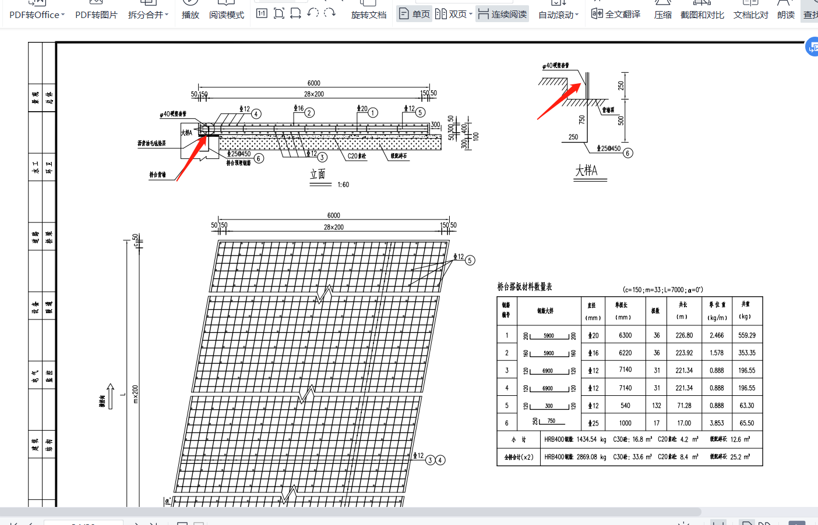Click the 桥台背墙 annotation
This screenshot has width=818, height=525.
[157, 175]
